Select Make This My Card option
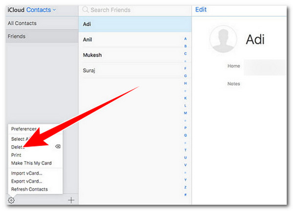Screen dimensions: 293x211 (31, 163)
